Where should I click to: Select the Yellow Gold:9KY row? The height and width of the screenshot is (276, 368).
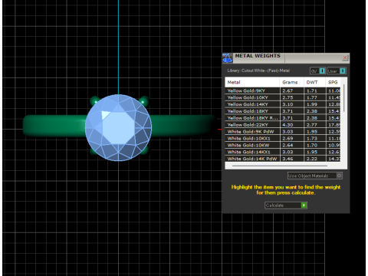point(283,90)
